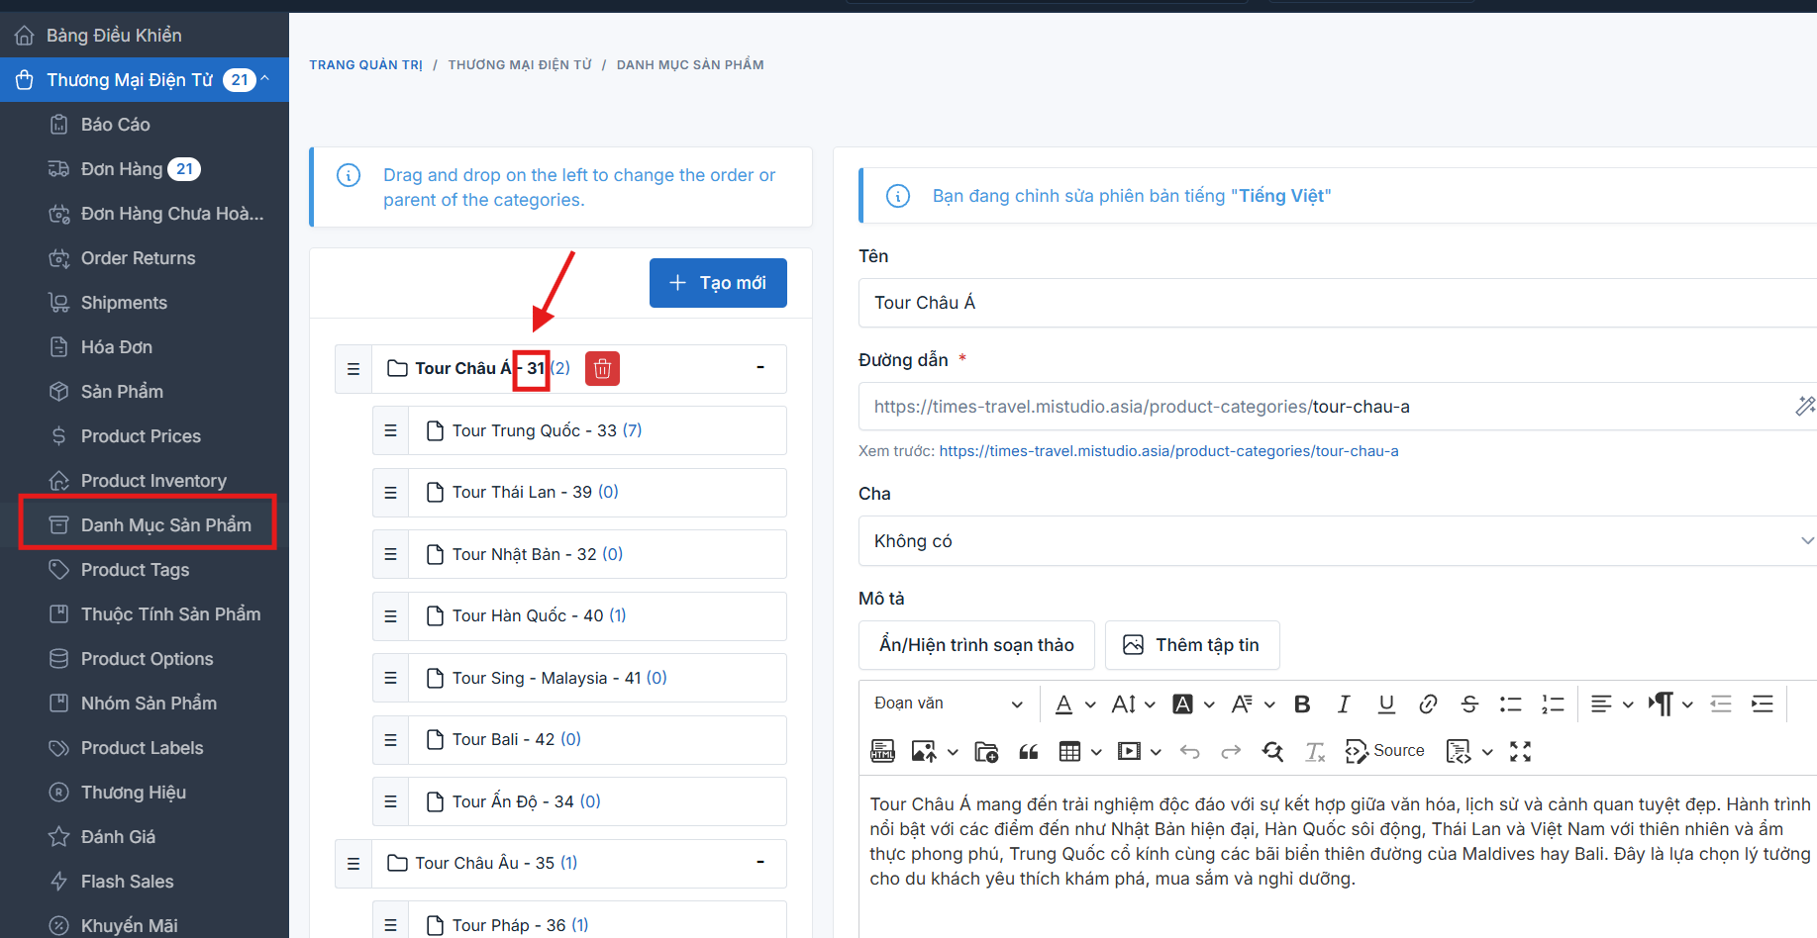Screen dimensions: 1817x938
Task: Toggle bold formatting in editor
Action: coord(1302,704)
